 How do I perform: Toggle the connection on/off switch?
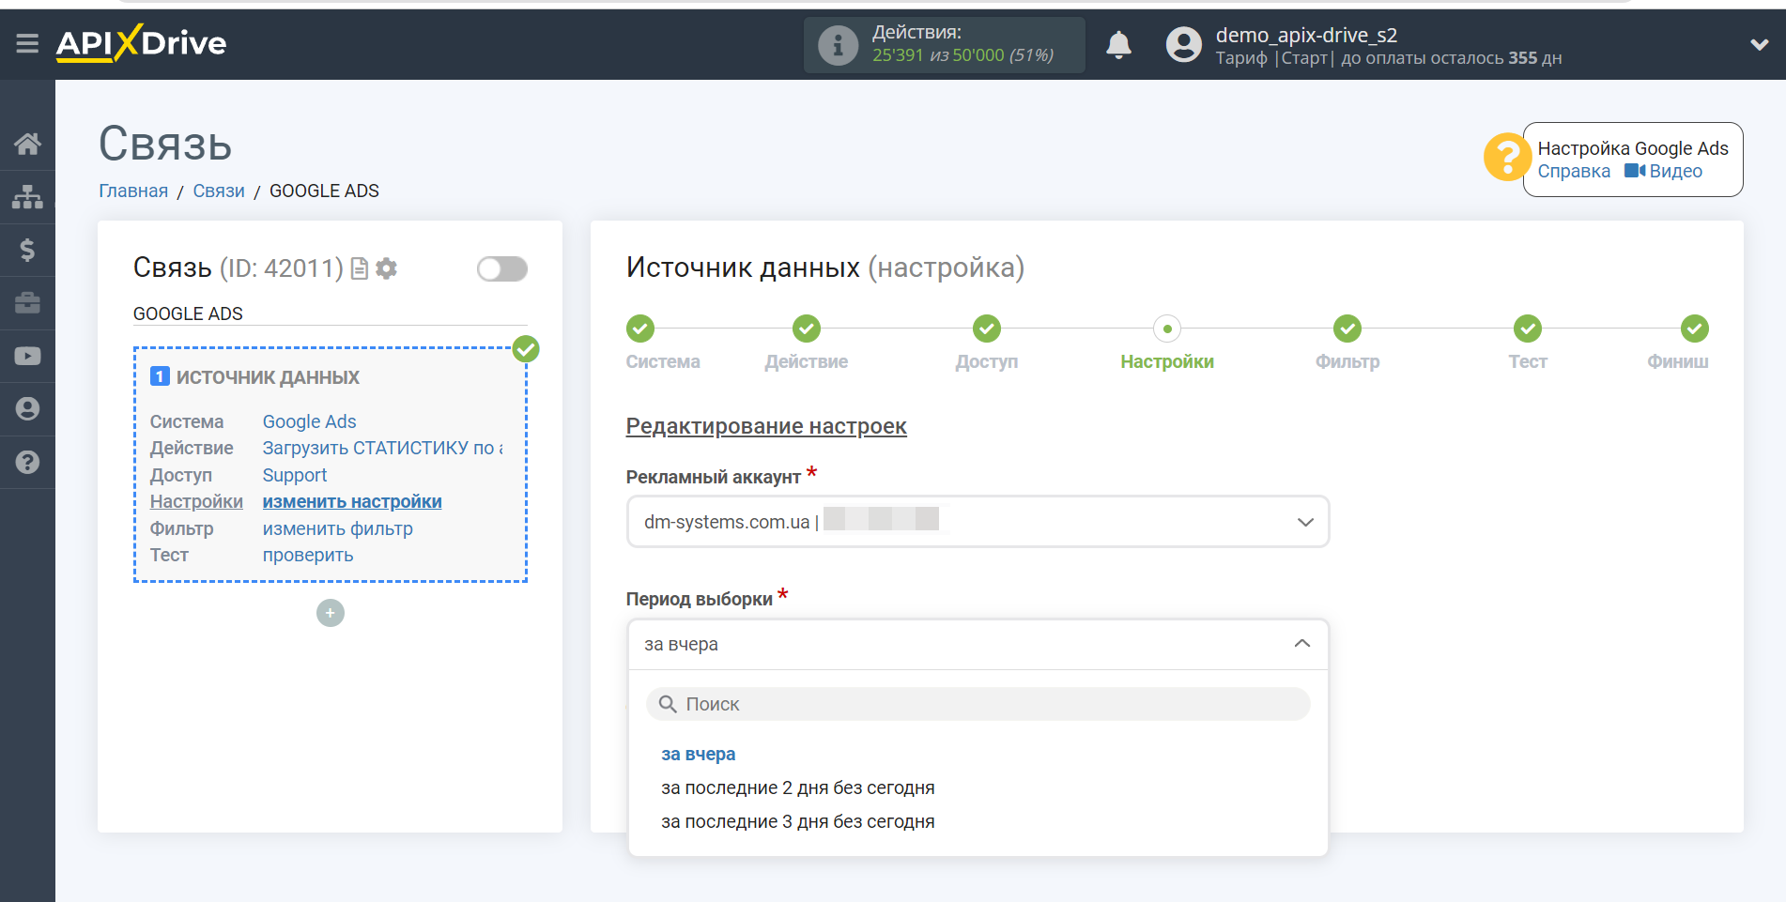coord(501,269)
